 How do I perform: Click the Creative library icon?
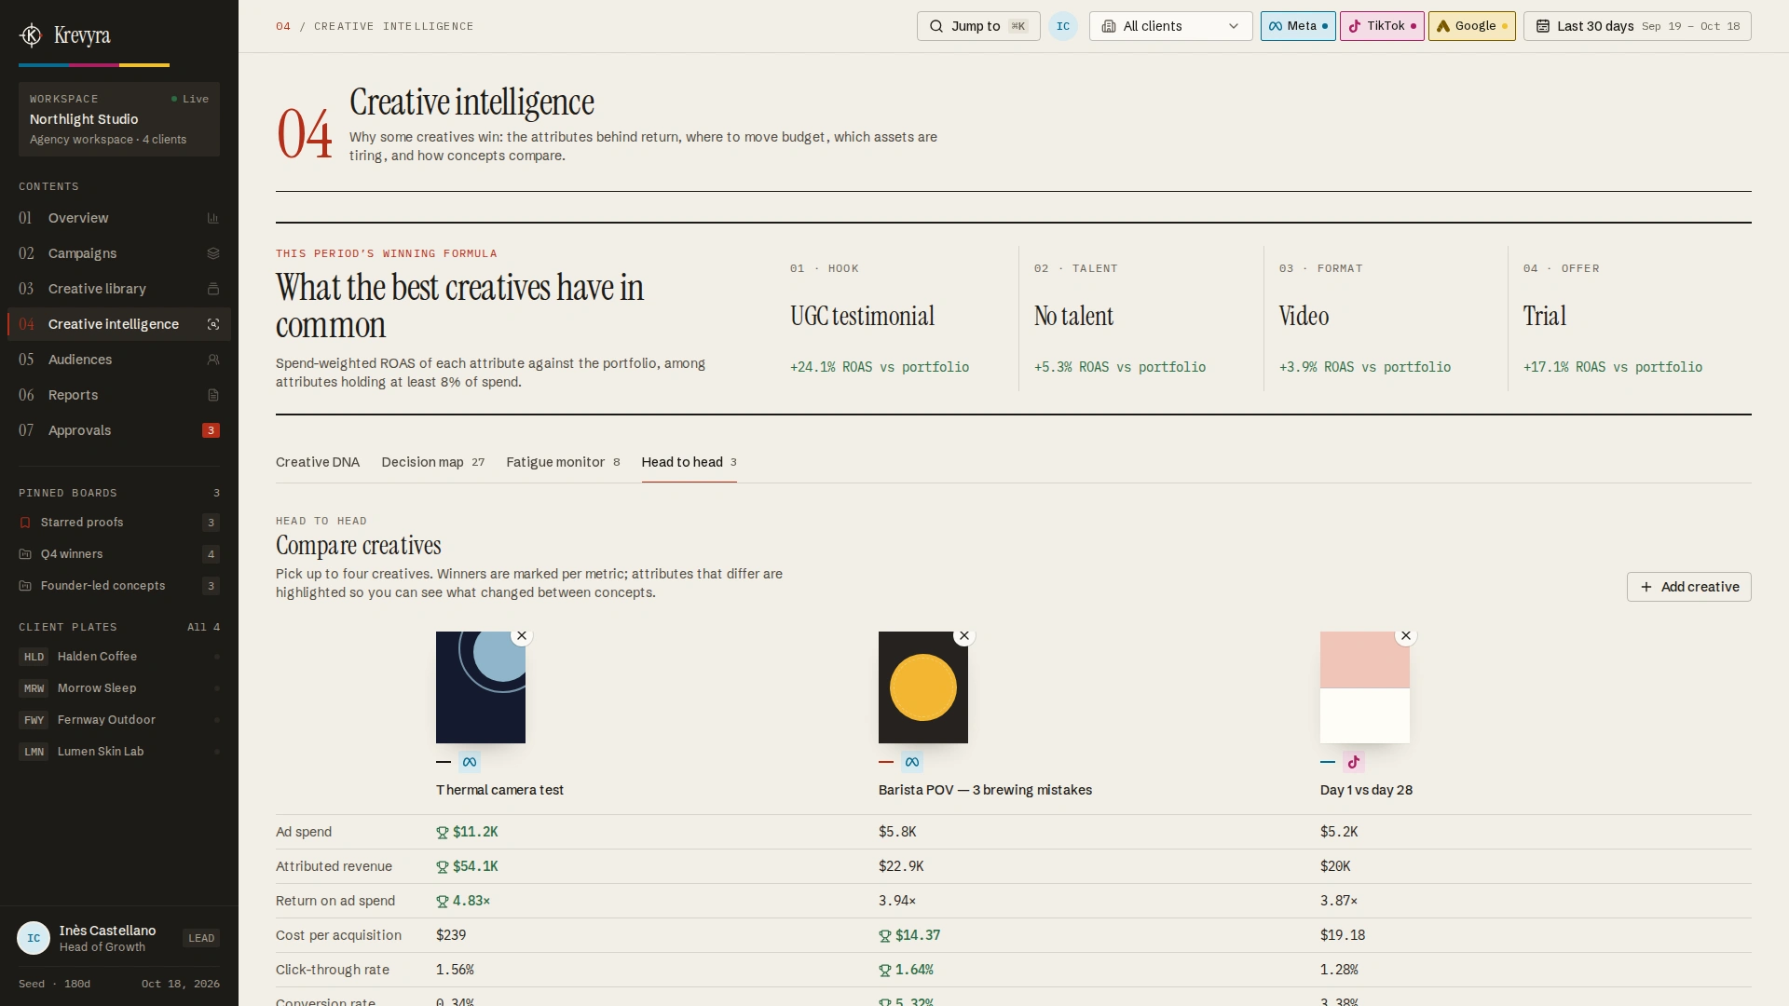[213, 289]
